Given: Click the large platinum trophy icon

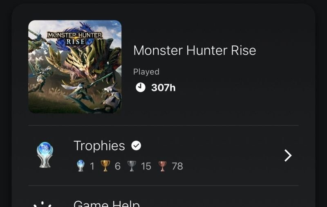Looking at the screenshot, I should pyautogui.click(x=45, y=156).
